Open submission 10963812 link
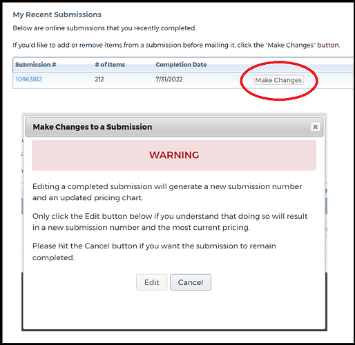This screenshot has height=345, width=355. point(29,79)
